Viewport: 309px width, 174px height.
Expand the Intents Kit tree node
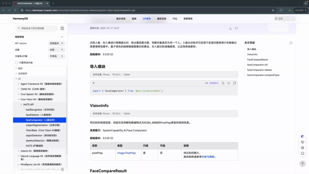[19, 151]
